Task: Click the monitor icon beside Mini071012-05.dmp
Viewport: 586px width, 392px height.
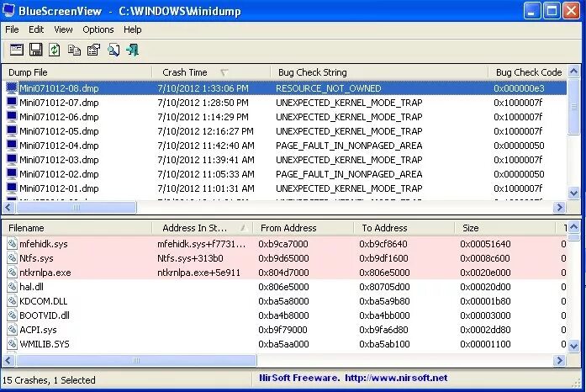Action: pyautogui.click(x=12, y=130)
